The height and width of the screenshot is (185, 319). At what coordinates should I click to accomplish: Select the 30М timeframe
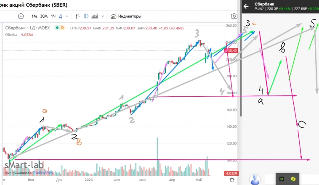point(44,16)
